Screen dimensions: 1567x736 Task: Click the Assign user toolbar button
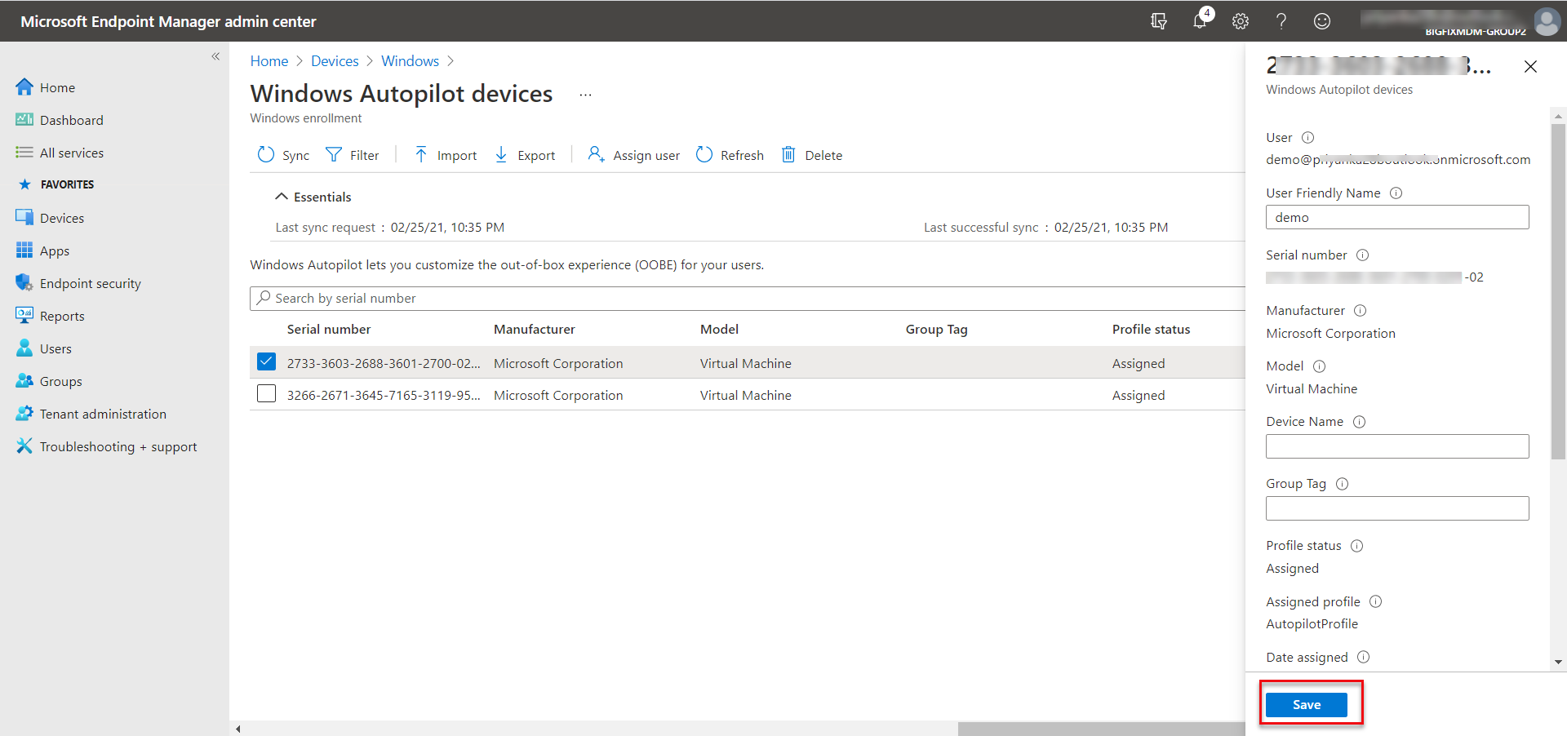click(634, 155)
